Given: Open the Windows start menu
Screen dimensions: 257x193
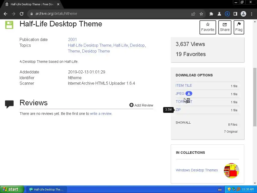Looking at the screenshot, I should pyautogui.click(x=12, y=189).
